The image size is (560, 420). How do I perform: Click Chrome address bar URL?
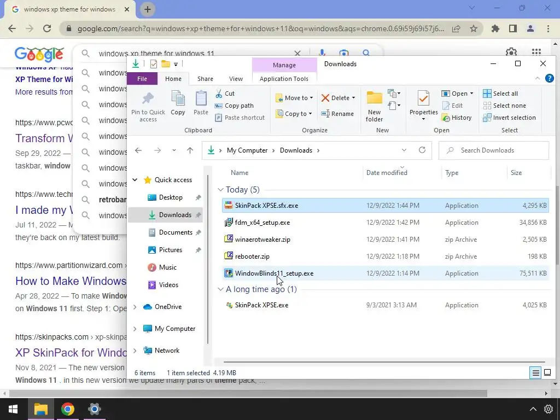tap(261, 28)
